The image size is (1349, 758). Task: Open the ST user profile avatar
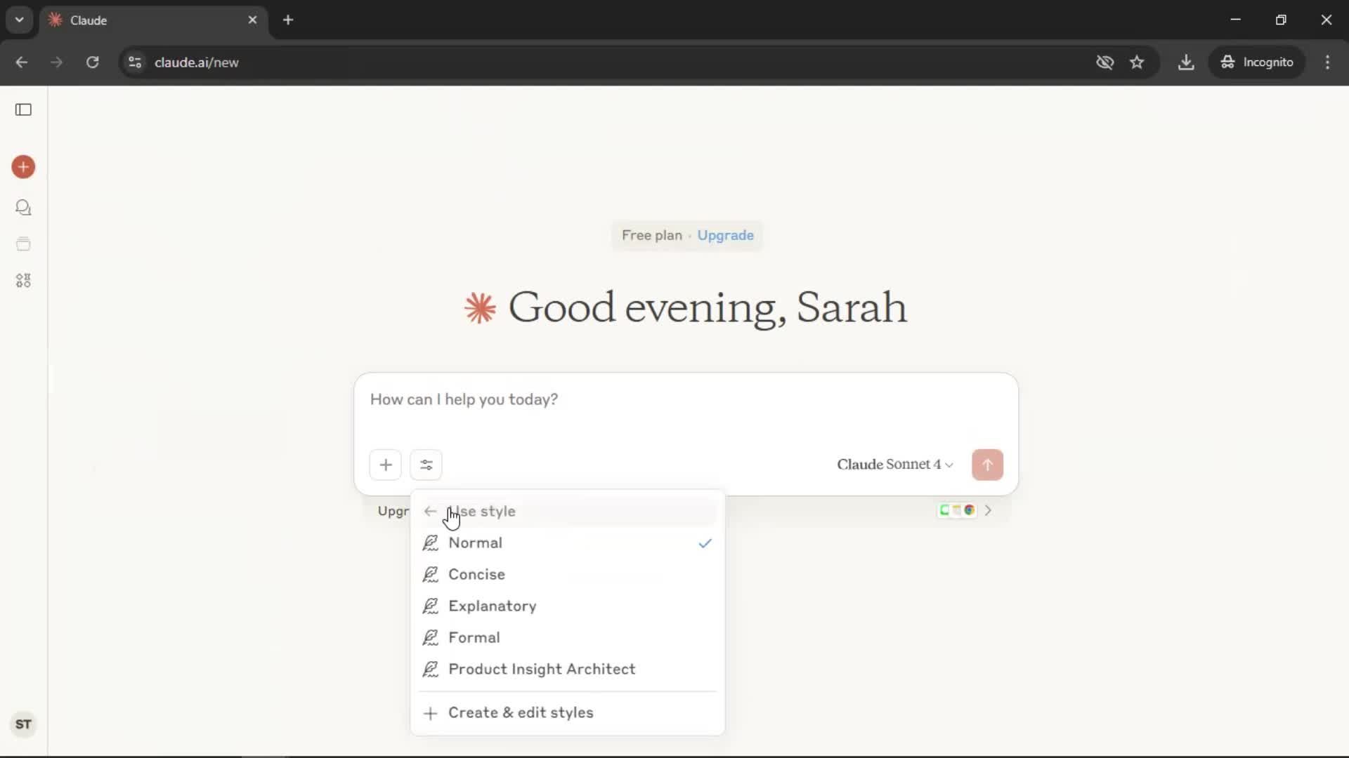(x=23, y=724)
